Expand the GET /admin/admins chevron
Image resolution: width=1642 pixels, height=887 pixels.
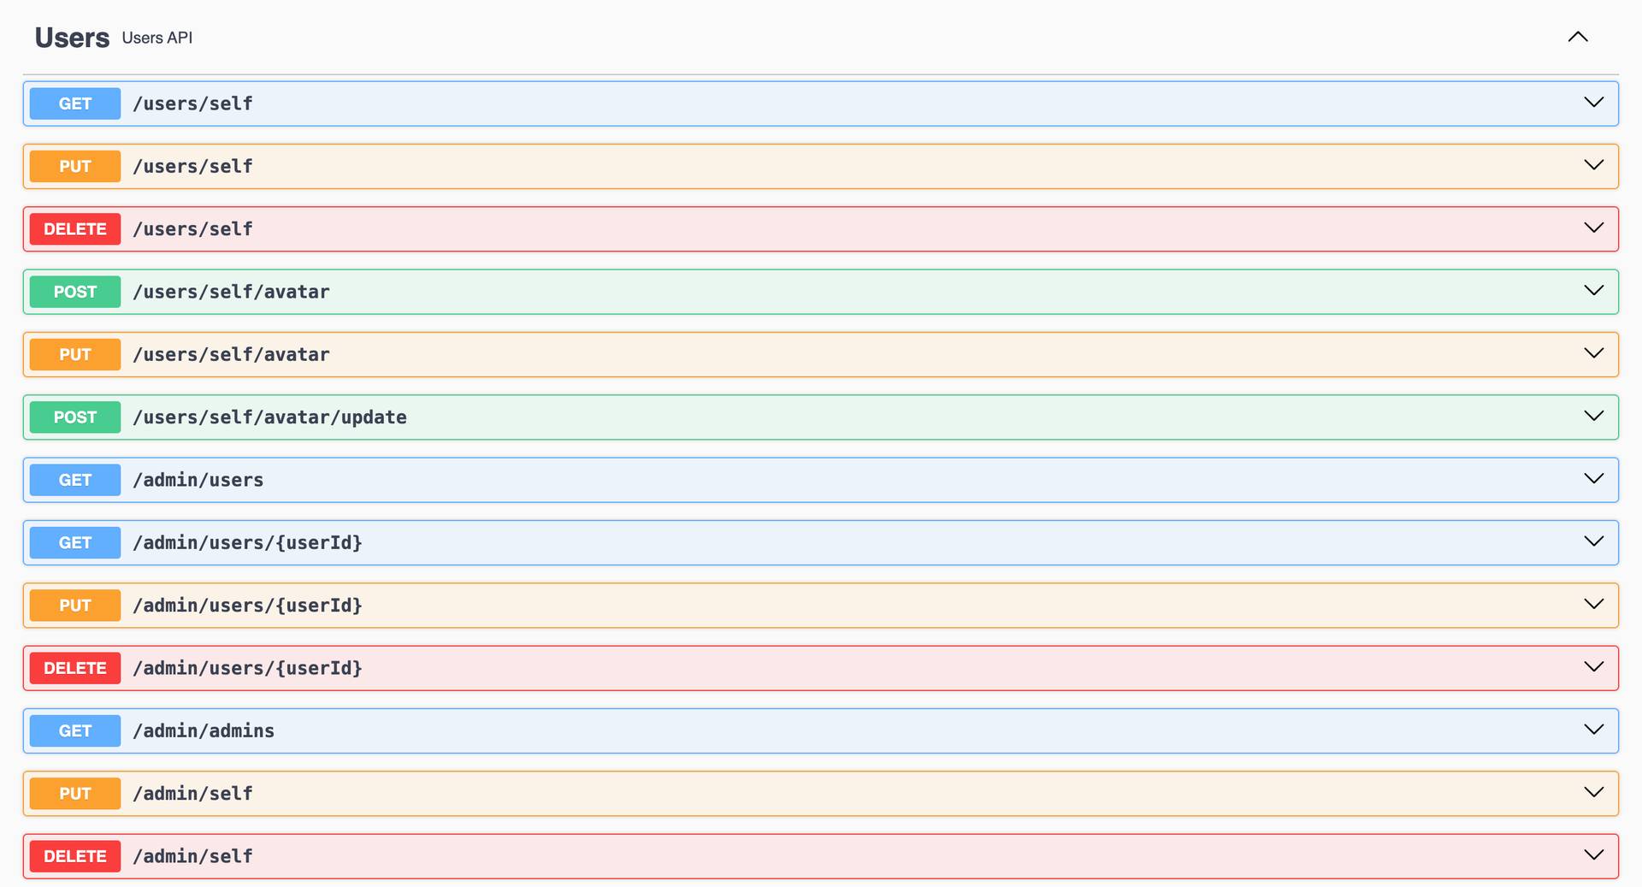(x=1593, y=730)
